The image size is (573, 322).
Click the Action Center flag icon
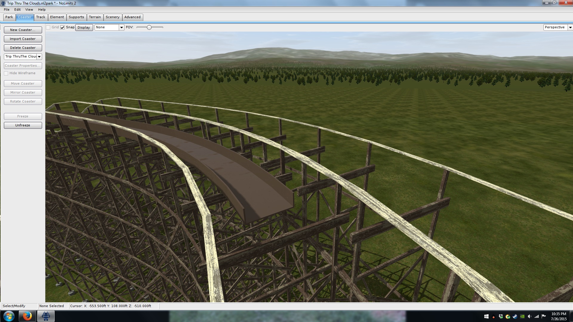coord(543,316)
